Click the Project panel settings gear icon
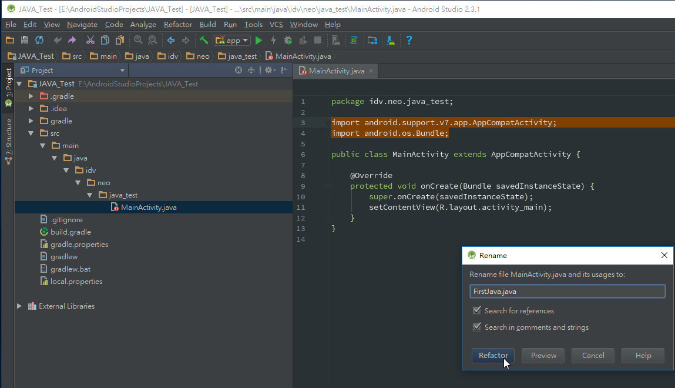 [270, 70]
